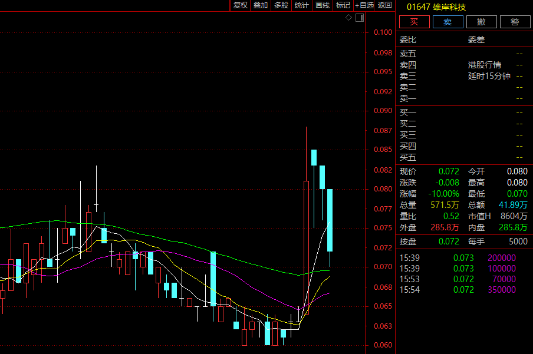This screenshot has height=354, width=533.
Task: Open the 复权 adjustment menu
Action: (x=241, y=5)
